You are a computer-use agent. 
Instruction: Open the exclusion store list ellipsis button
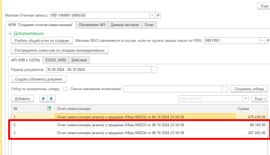pos(225,89)
